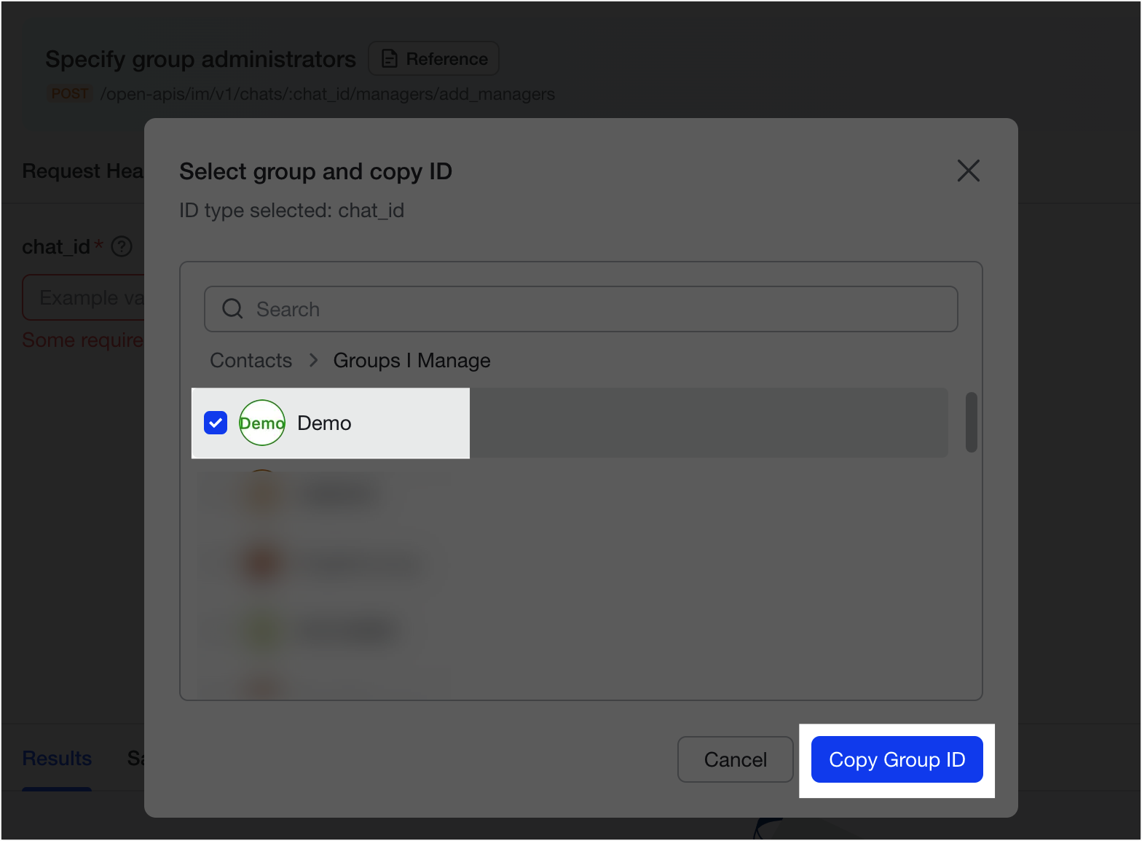
Task: Click the POST method badge
Action: [x=70, y=94]
